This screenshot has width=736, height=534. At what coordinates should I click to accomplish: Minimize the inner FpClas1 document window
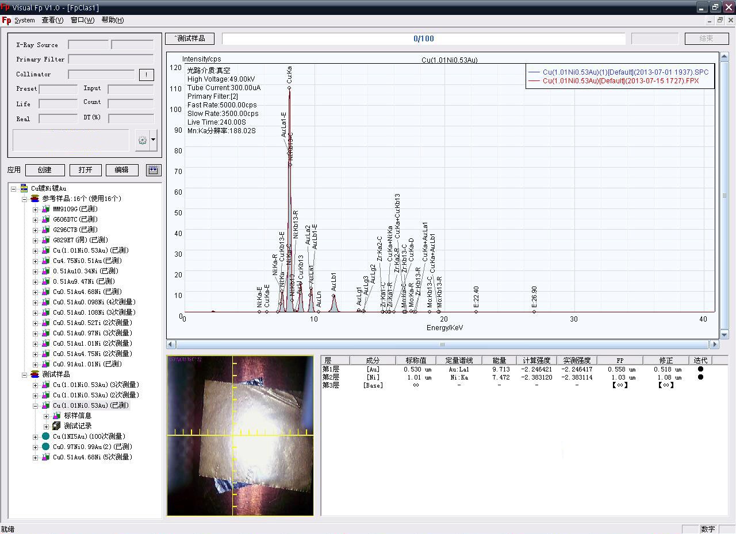point(710,20)
